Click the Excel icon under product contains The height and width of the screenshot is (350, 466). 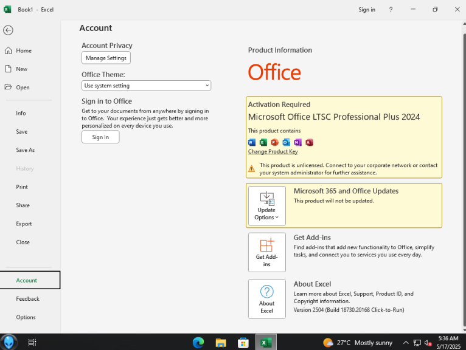pyautogui.click(x=263, y=143)
